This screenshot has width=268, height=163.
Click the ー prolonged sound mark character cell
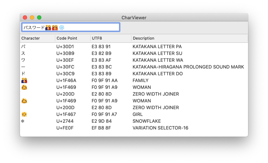pyautogui.click(x=23, y=67)
